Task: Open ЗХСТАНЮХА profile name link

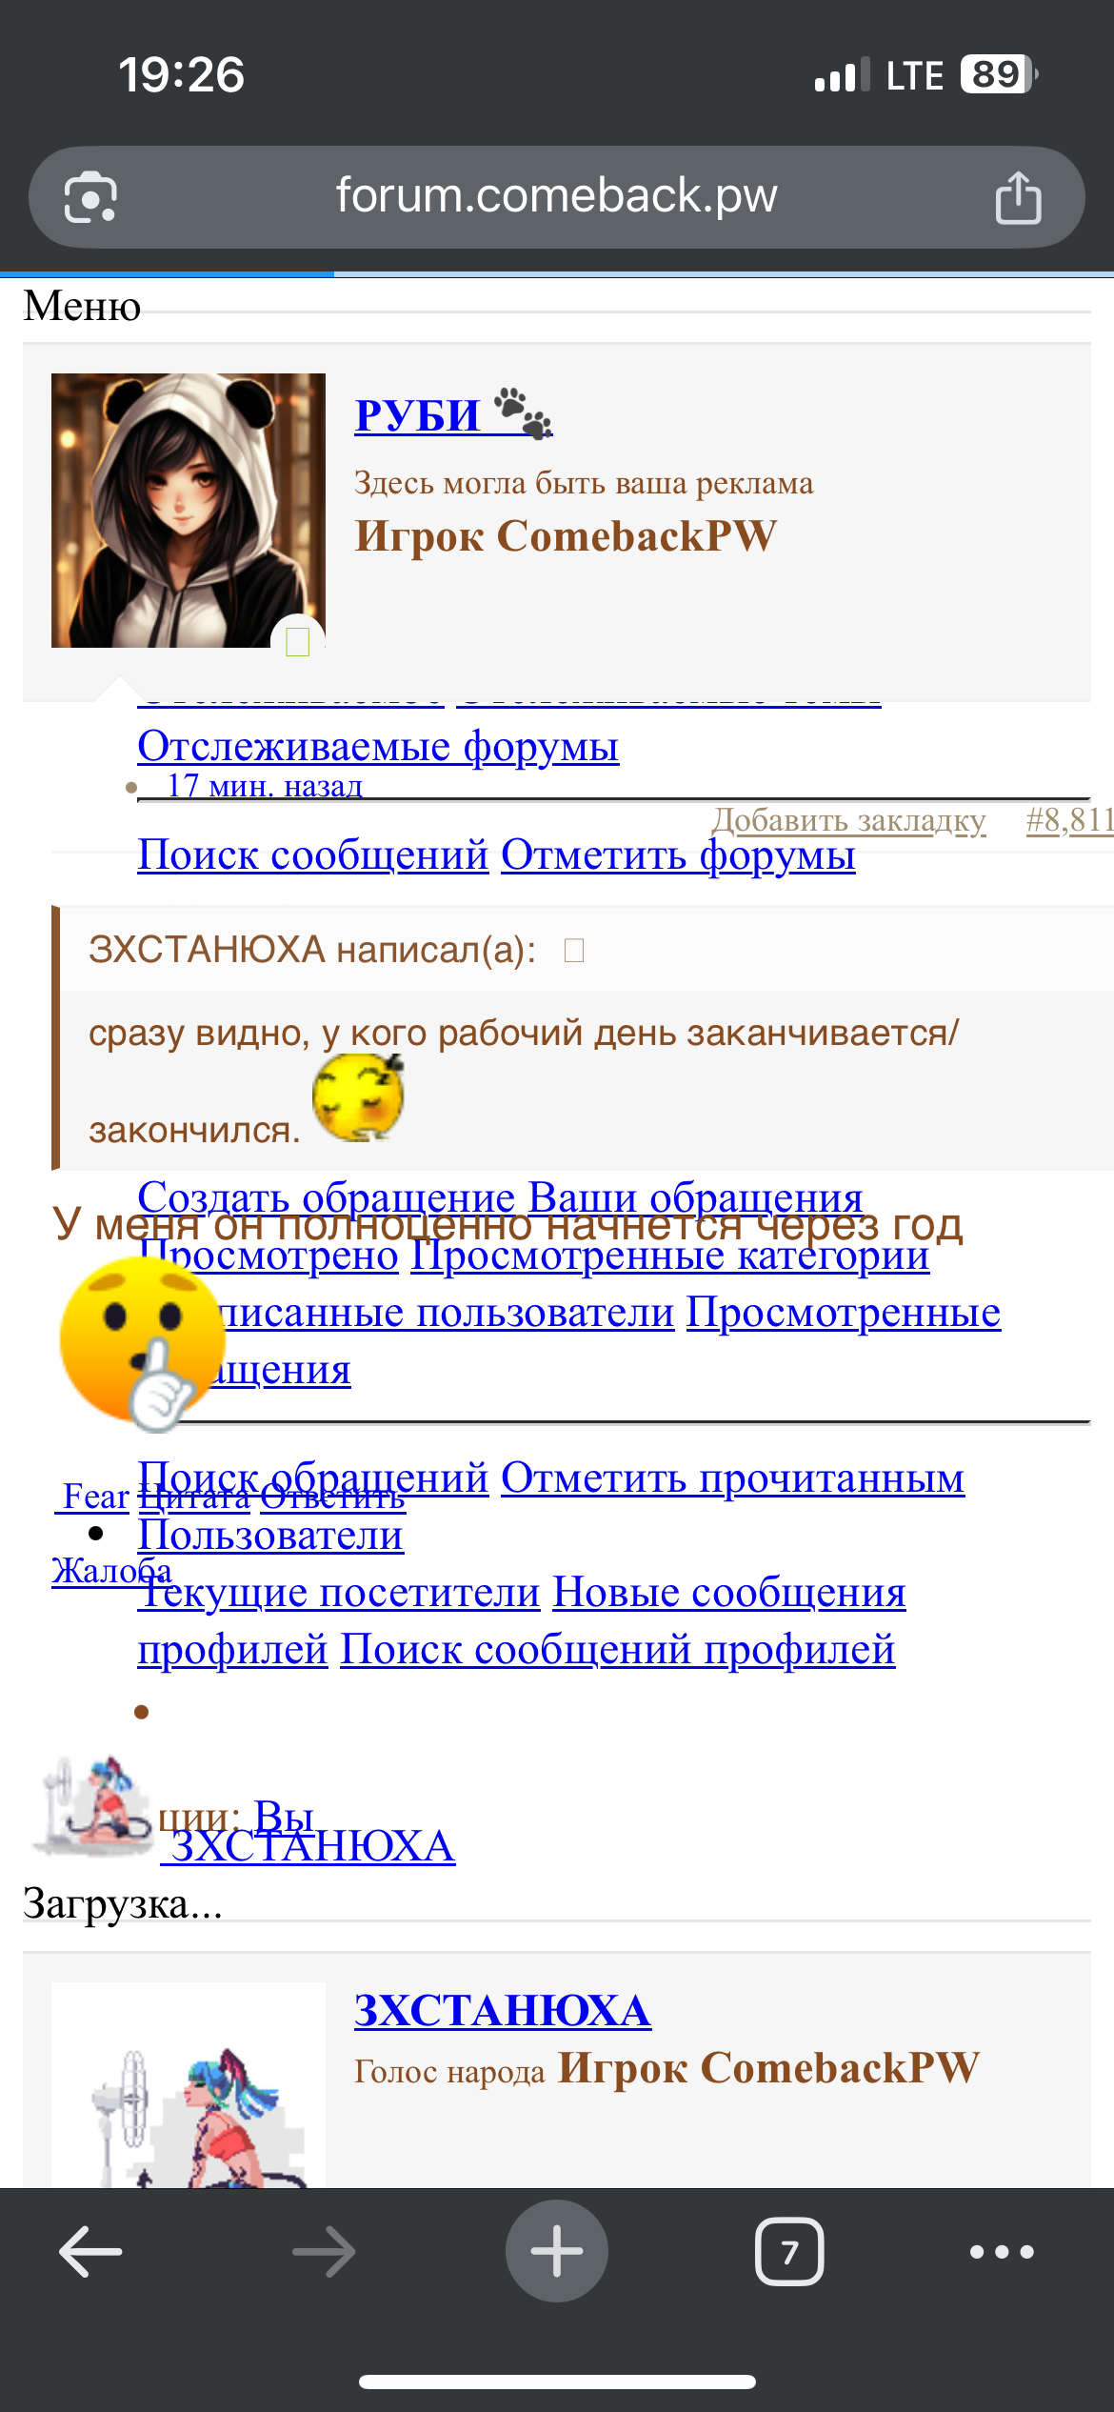Action: [x=502, y=2011]
